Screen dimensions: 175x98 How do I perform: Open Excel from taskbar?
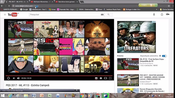pos(50,96)
